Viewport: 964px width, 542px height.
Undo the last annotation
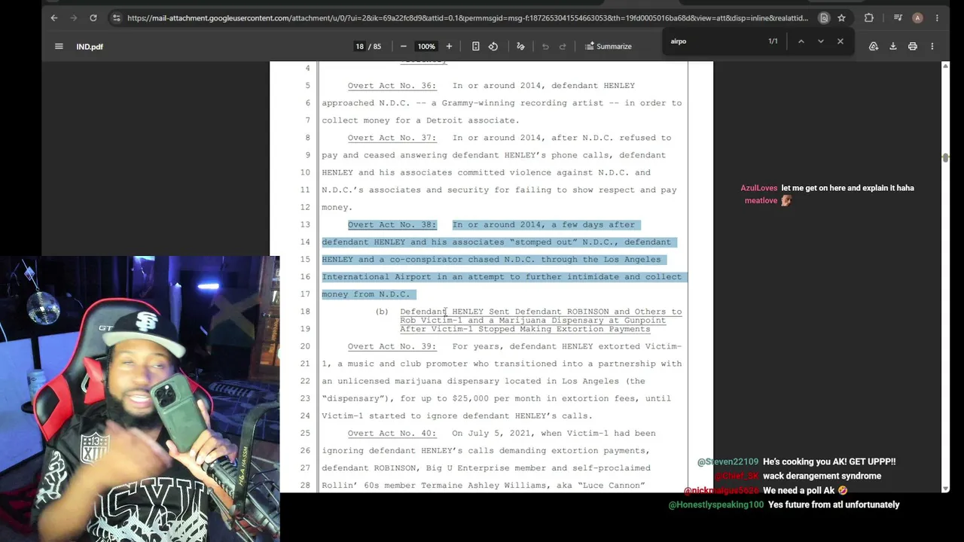(x=545, y=47)
